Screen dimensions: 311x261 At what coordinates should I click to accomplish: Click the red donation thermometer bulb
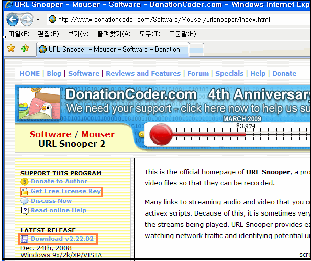click(x=161, y=134)
